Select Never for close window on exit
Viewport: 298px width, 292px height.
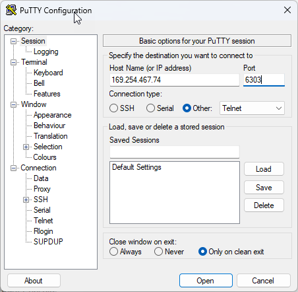[x=158, y=252]
